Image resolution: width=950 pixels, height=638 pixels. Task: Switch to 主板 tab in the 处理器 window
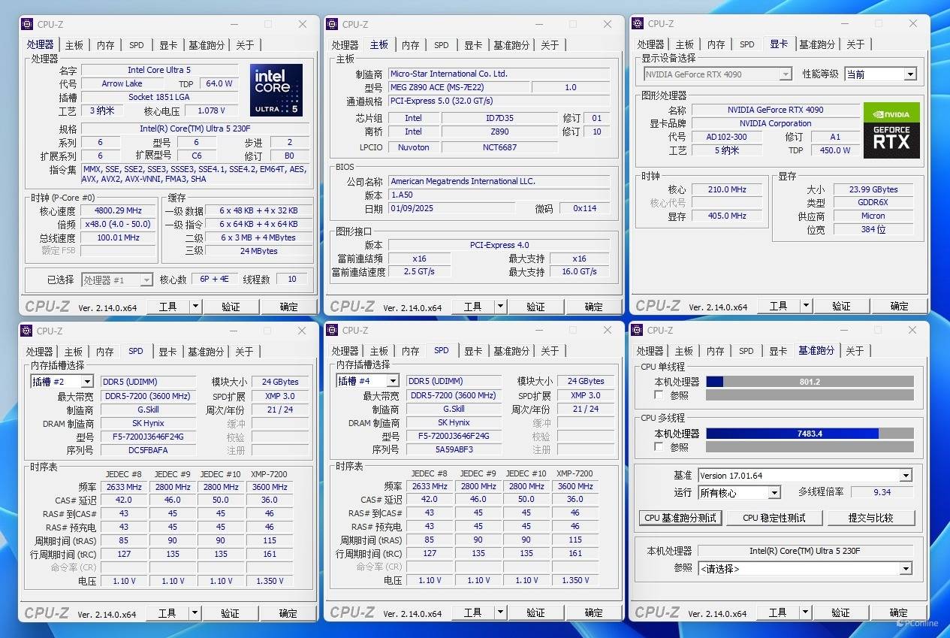[x=74, y=45]
